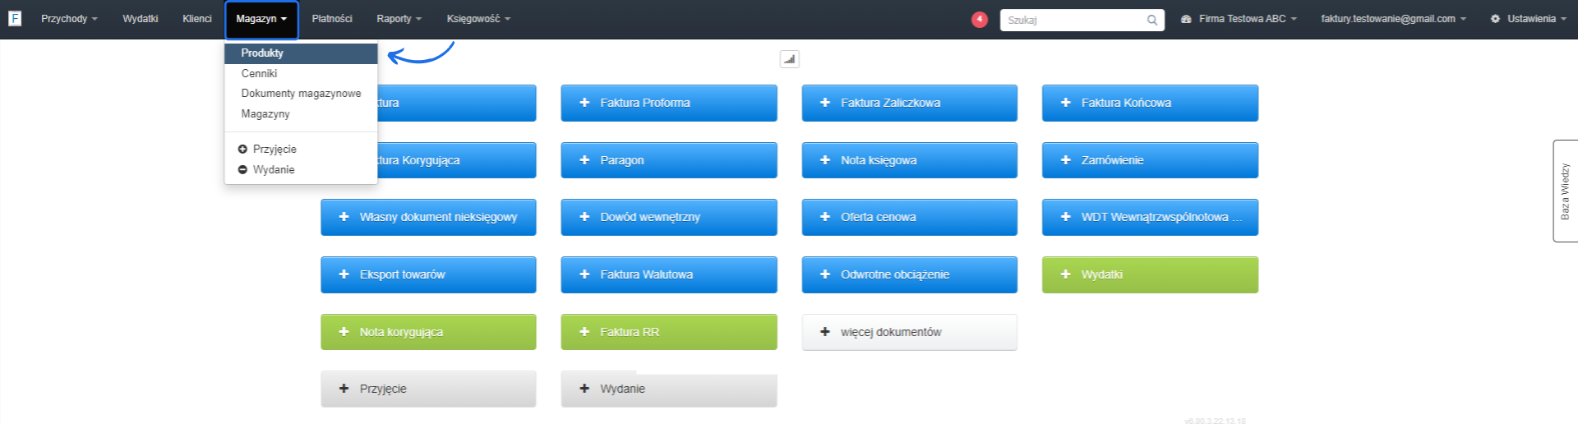Image resolution: width=1578 pixels, height=424 pixels.
Task: Click the plus icon on WDT Wewnątrzwspólnotowa
Action: (1065, 217)
